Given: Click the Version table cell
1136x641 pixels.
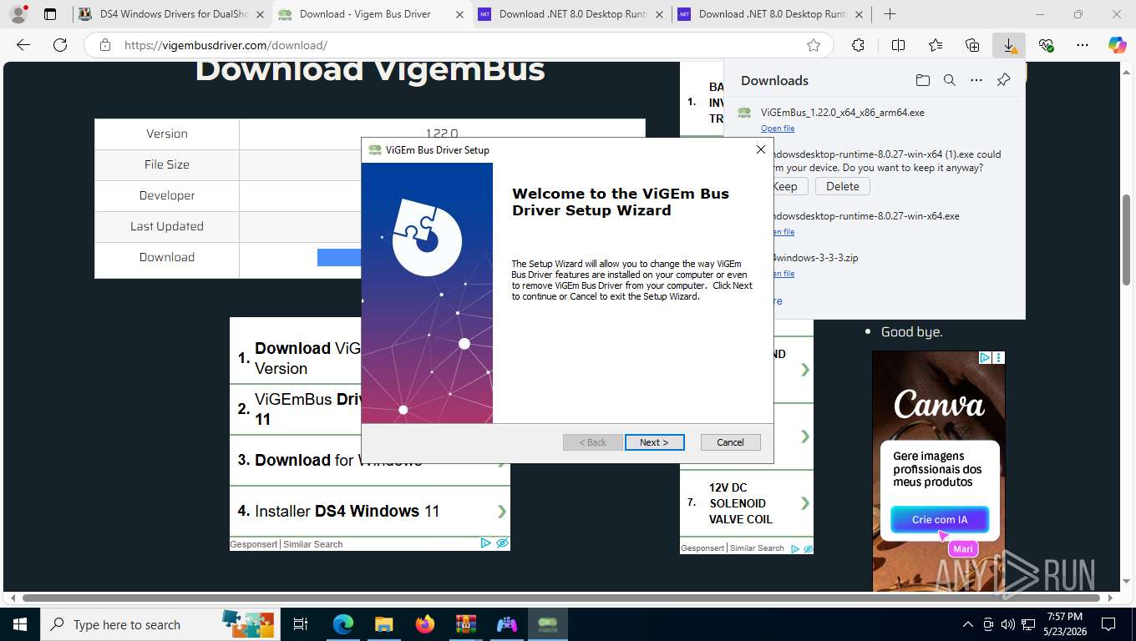Looking at the screenshot, I should pyautogui.click(x=167, y=134).
